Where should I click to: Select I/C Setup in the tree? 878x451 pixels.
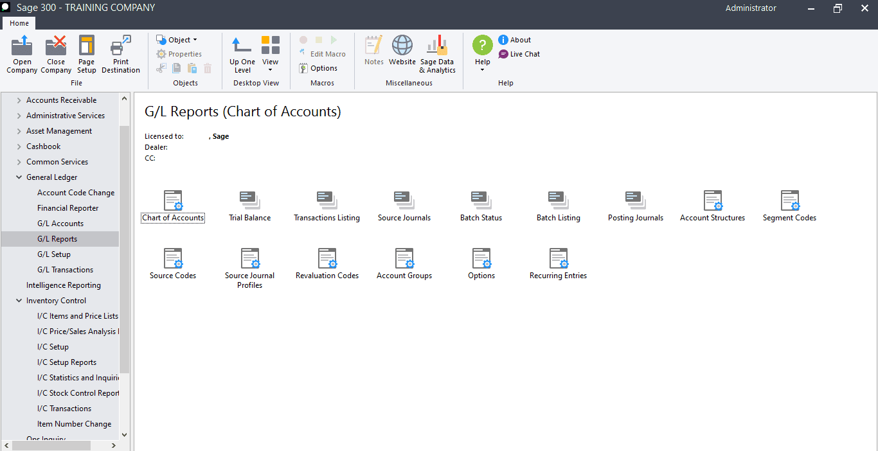(x=53, y=347)
